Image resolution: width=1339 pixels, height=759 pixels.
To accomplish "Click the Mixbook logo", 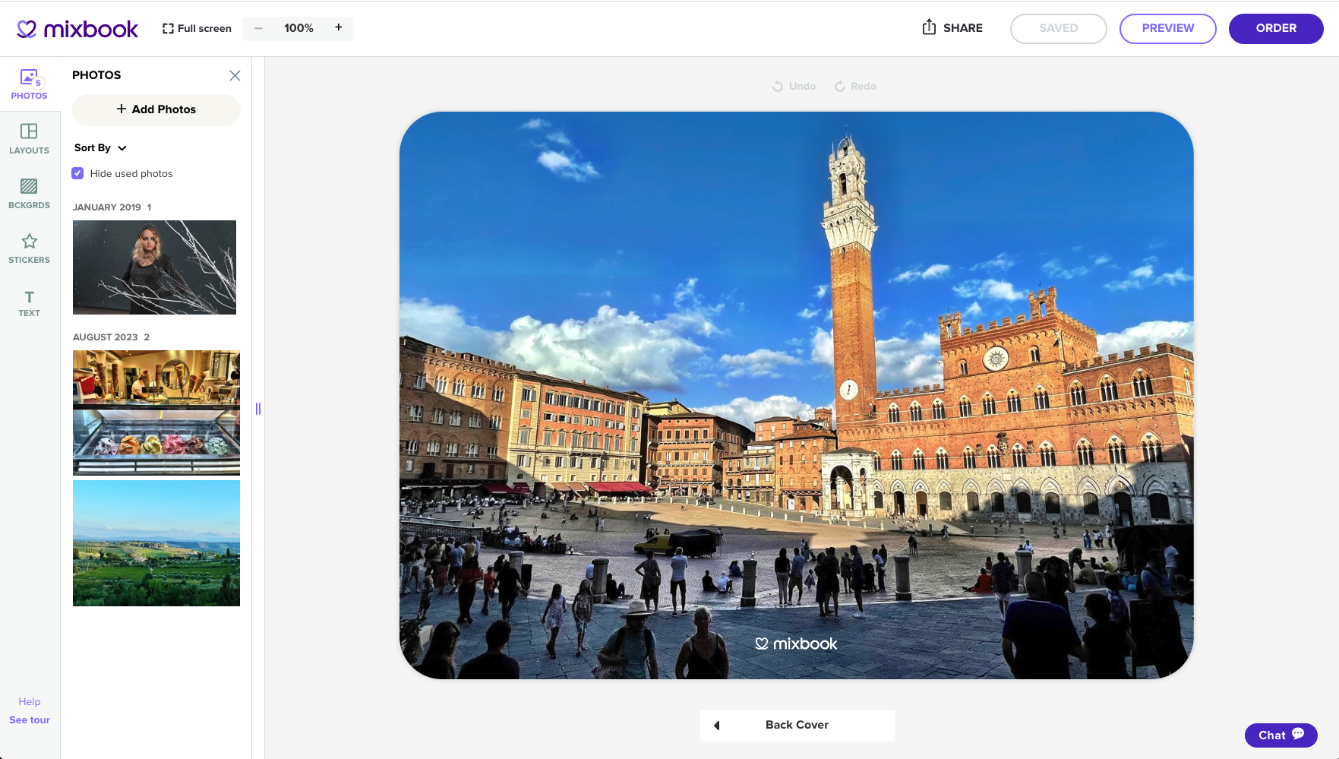I will (77, 29).
